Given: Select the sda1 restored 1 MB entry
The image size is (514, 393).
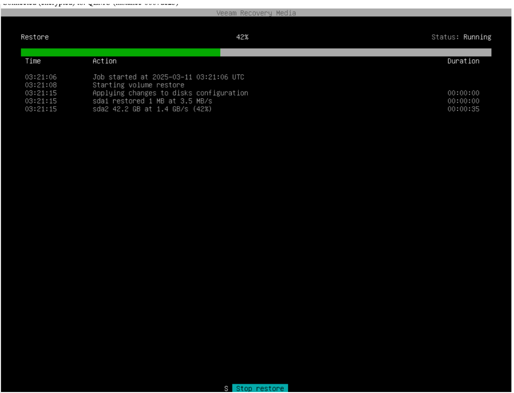Looking at the screenshot, I should 152,101.
